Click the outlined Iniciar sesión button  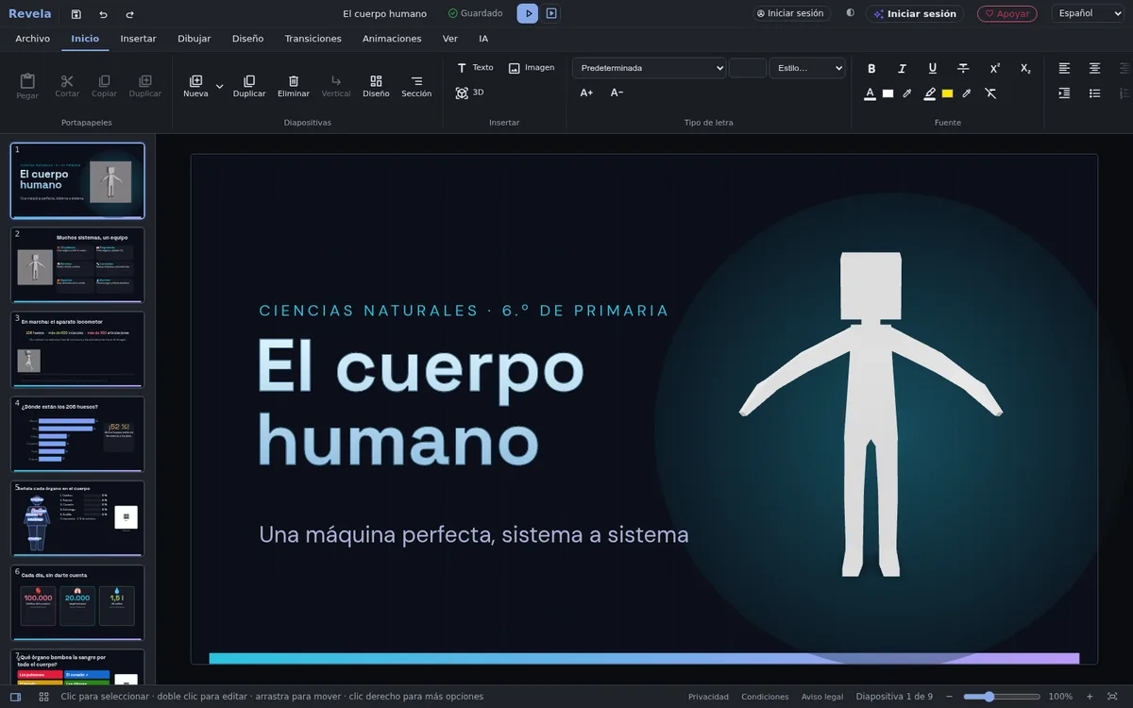click(x=790, y=13)
